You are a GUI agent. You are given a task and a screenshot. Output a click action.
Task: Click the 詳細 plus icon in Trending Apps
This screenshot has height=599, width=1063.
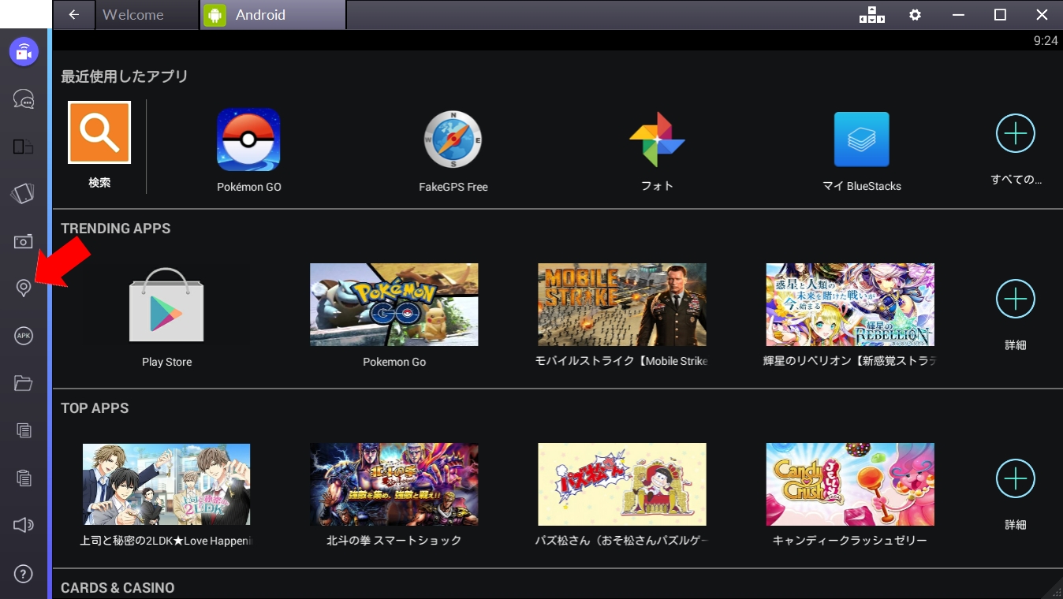pos(1016,299)
